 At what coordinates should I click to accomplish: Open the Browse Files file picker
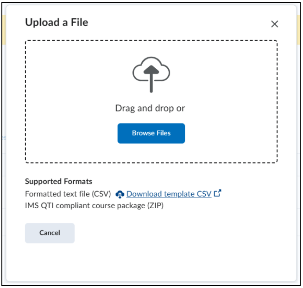click(x=151, y=133)
